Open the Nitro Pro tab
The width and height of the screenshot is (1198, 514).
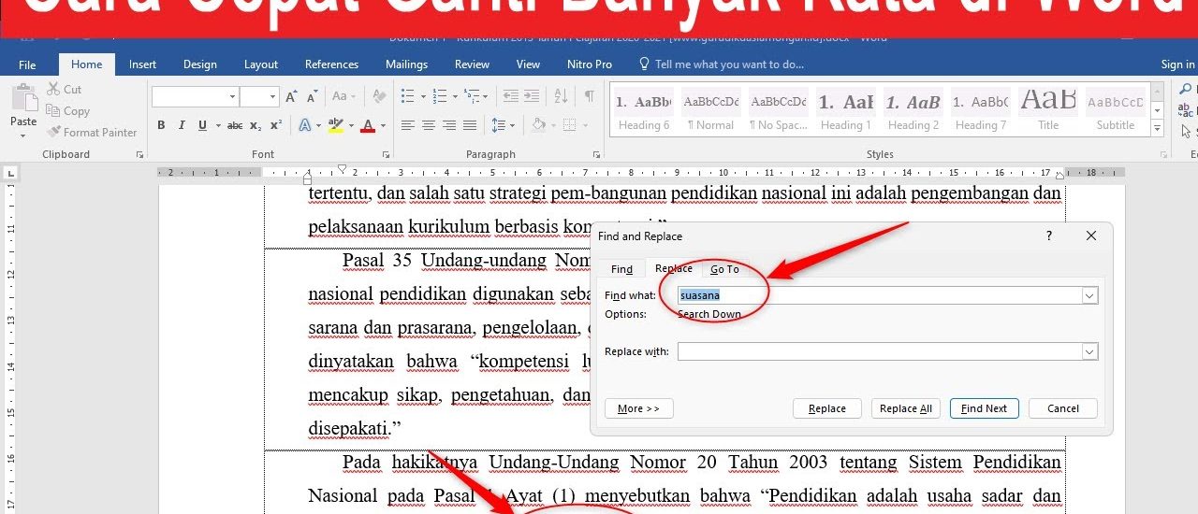[589, 64]
